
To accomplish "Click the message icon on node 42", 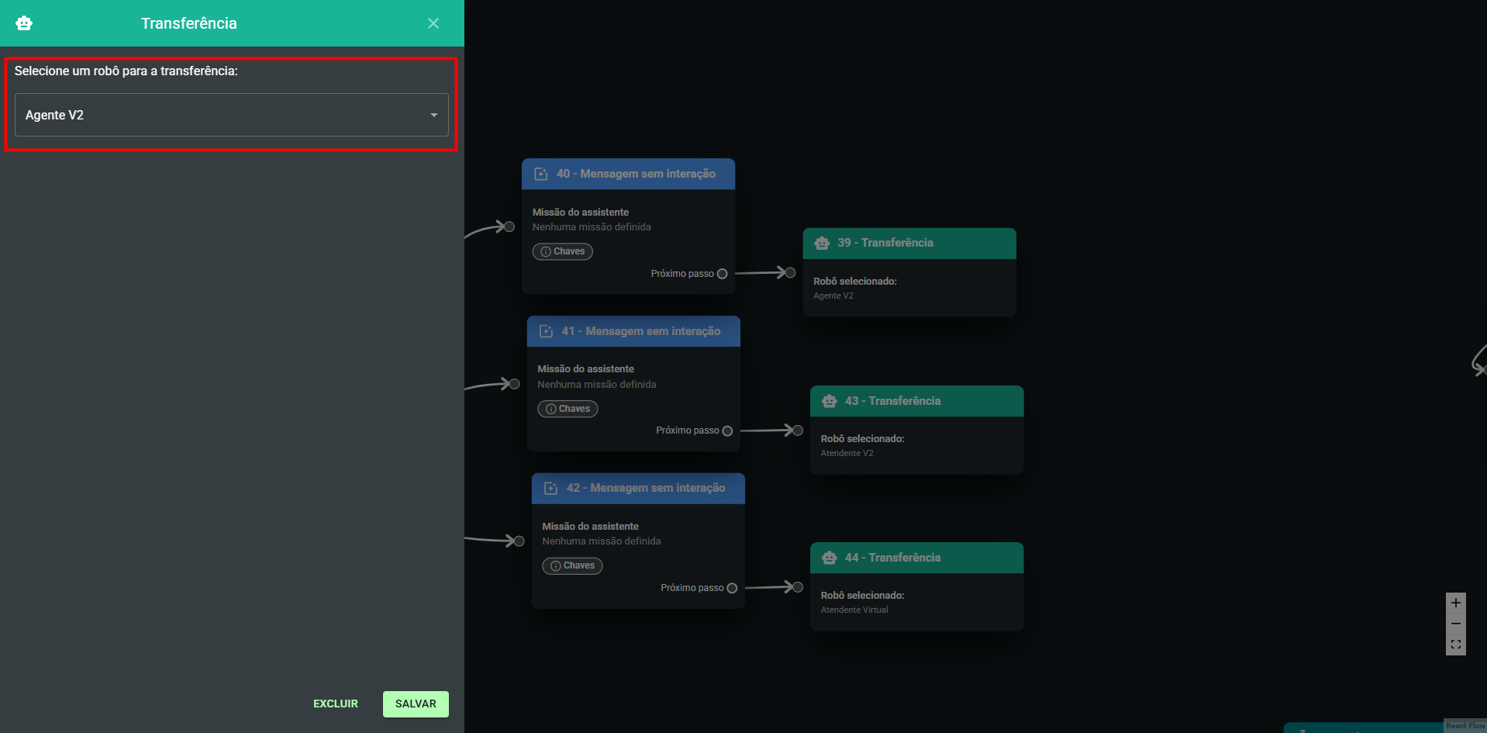I will [551, 489].
